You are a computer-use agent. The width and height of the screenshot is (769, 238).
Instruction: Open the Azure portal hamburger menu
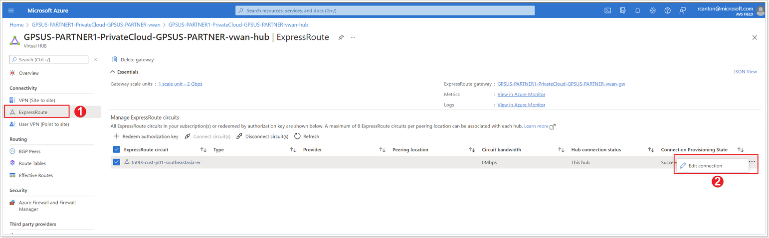(11, 10)
